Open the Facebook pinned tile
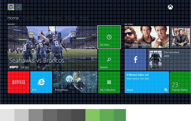The image size is (191, 121). 135,60
